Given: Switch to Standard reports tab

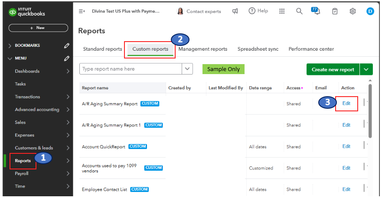Looking at the screenshot, I should [102, 49].
